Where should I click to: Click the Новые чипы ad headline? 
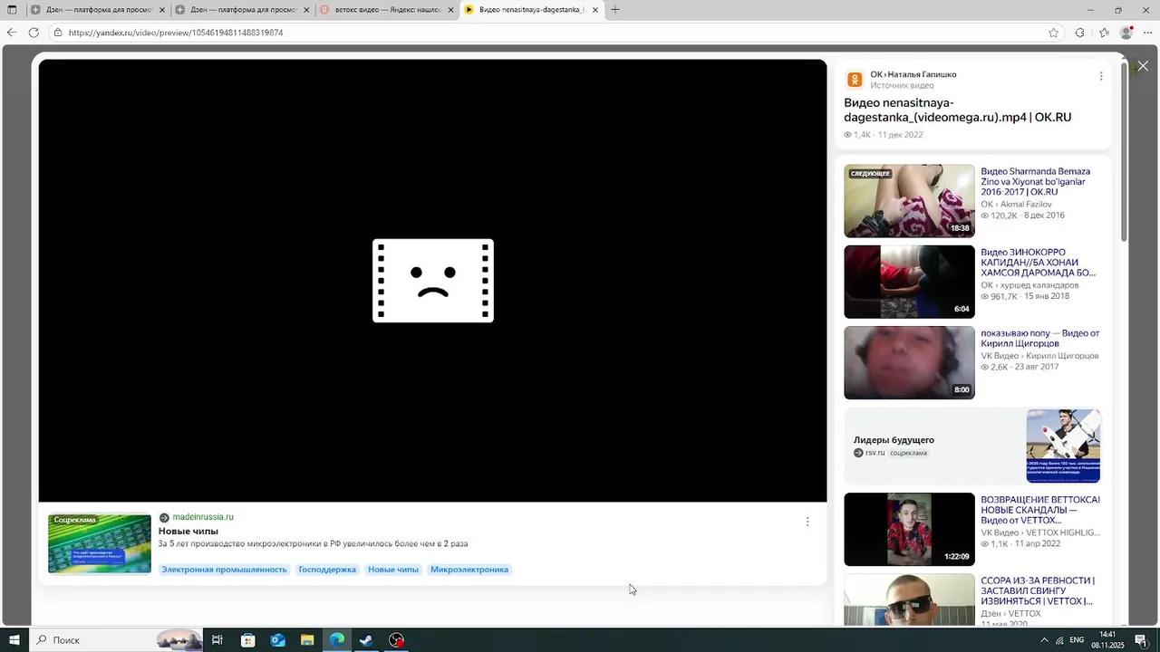point(188,532)
